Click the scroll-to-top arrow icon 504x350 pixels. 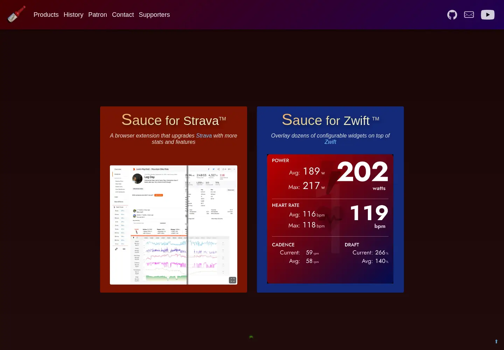496,342
